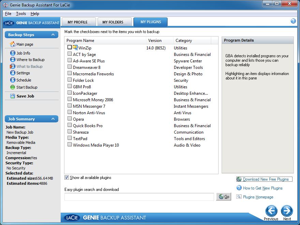Select the MSN Messenger 7 row

pyautogui.click(x=141, y=106)
